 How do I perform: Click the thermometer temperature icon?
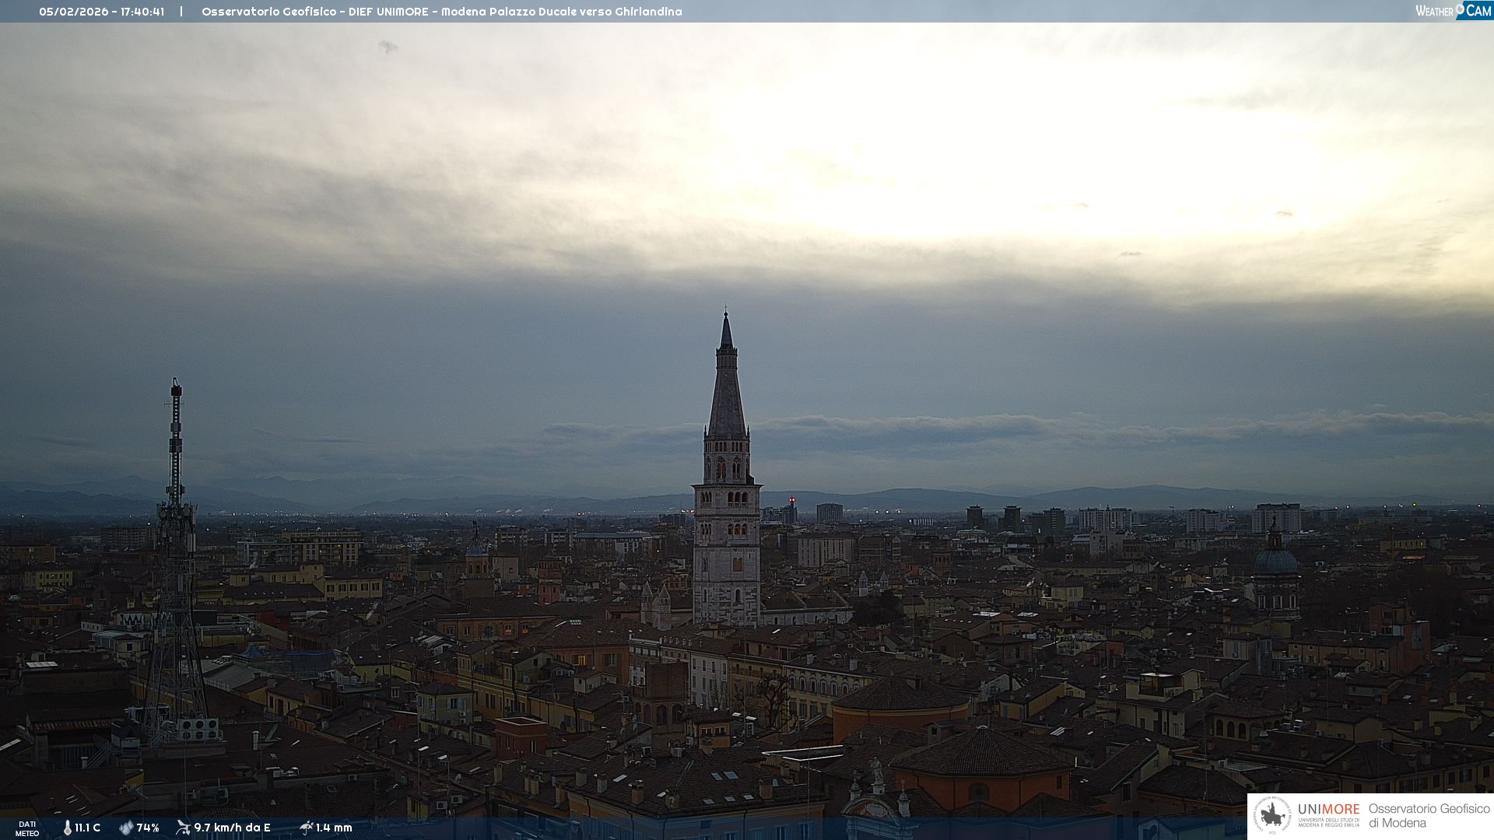click(x=67, y=828)
